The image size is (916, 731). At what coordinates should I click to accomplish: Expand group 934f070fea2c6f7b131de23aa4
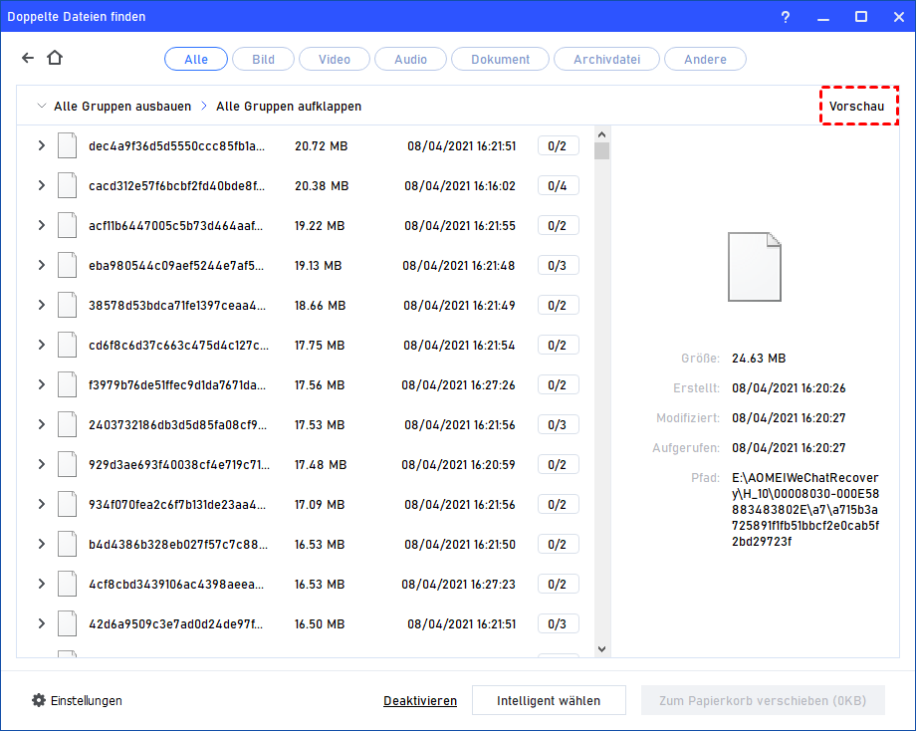coord(42,504)
